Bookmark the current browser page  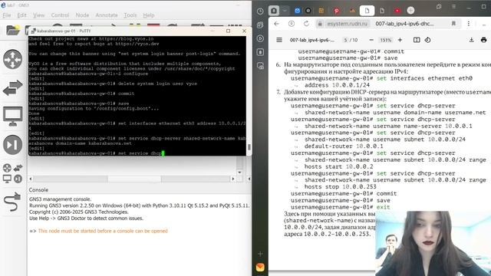[453, 24]
